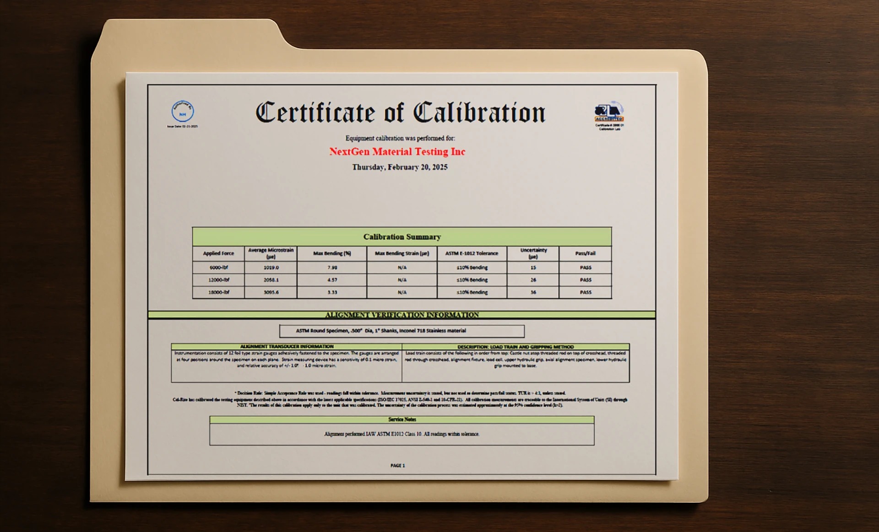This screenshot has height=532, width=879.
Task: Click the blue circular stamp logo
Action: (x=183, y=112)
